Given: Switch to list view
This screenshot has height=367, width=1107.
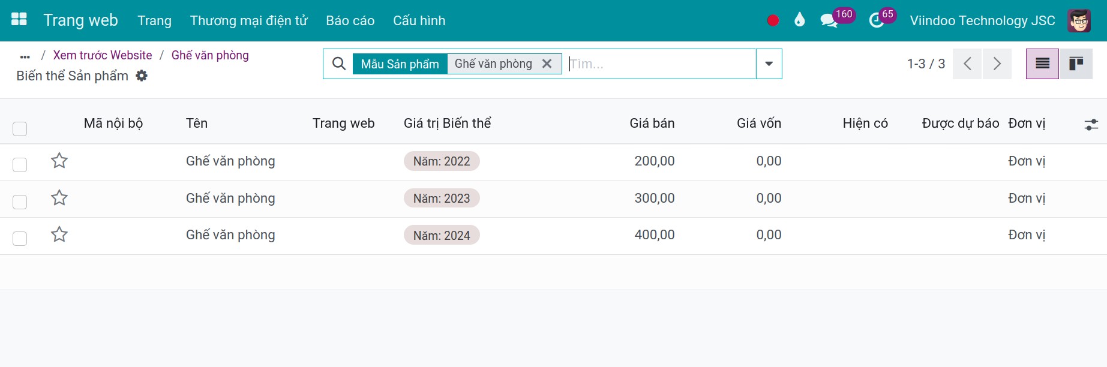Looking at the screenshot, I should pos(1042,64).
